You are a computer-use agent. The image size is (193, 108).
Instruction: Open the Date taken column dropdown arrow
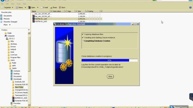(65, 11)
